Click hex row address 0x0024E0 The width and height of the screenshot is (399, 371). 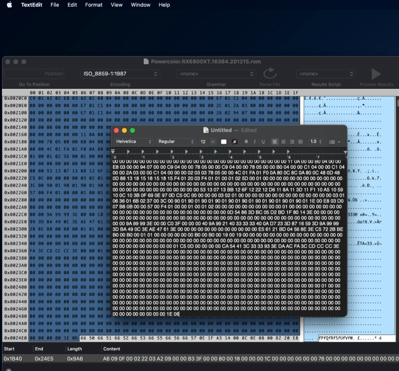click(x=15, y=338)
